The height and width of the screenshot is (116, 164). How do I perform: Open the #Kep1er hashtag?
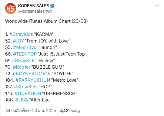[22, 67]
